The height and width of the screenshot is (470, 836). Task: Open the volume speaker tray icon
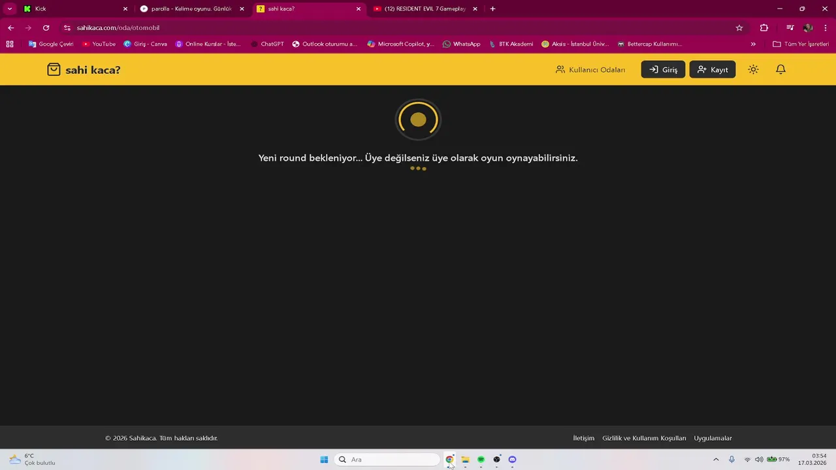click(759, 460)
